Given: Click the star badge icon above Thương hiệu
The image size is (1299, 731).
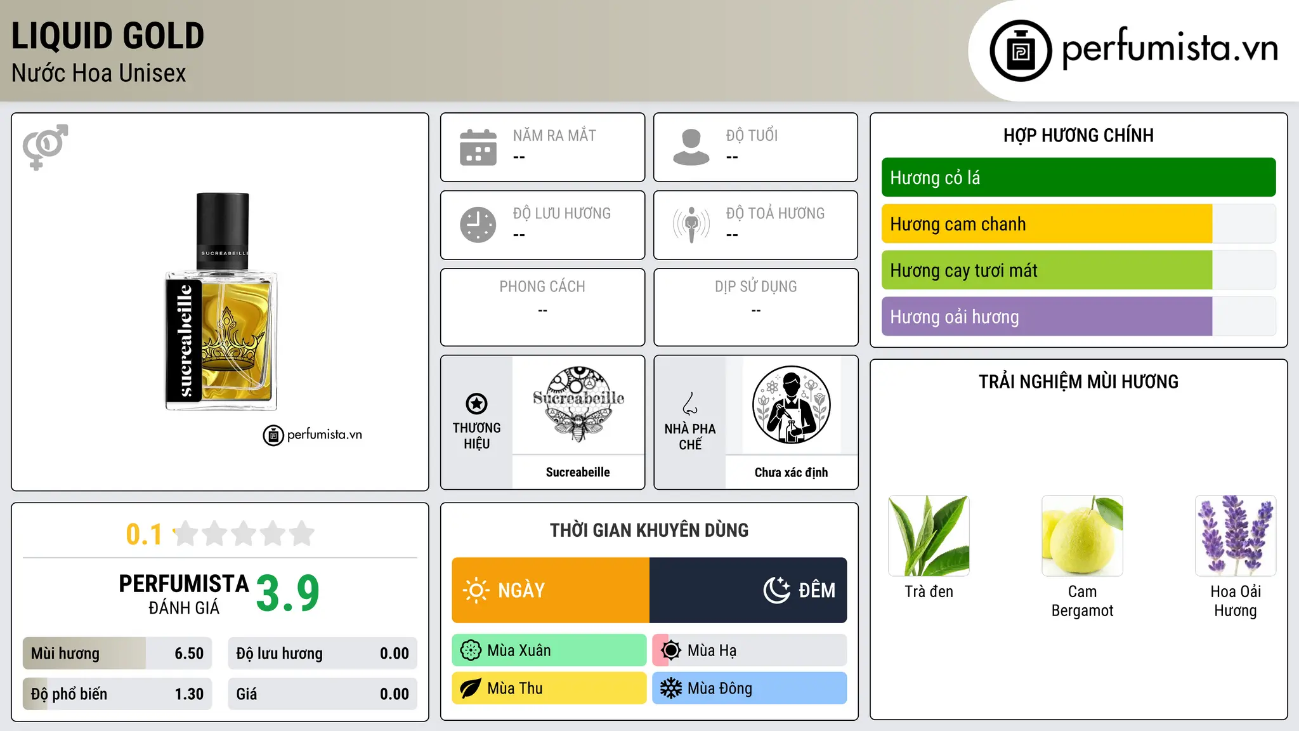Looking at the screenshot, I should 476,403.
